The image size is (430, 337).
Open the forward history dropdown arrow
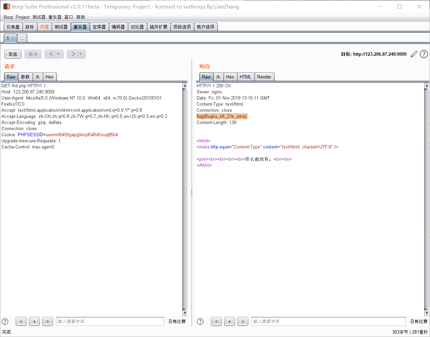[81, 54]
